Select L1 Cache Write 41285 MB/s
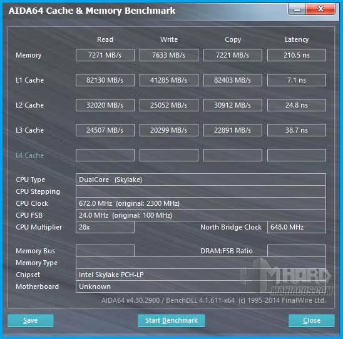The width and height of the screenshot is (343, 339). (169, 80)
